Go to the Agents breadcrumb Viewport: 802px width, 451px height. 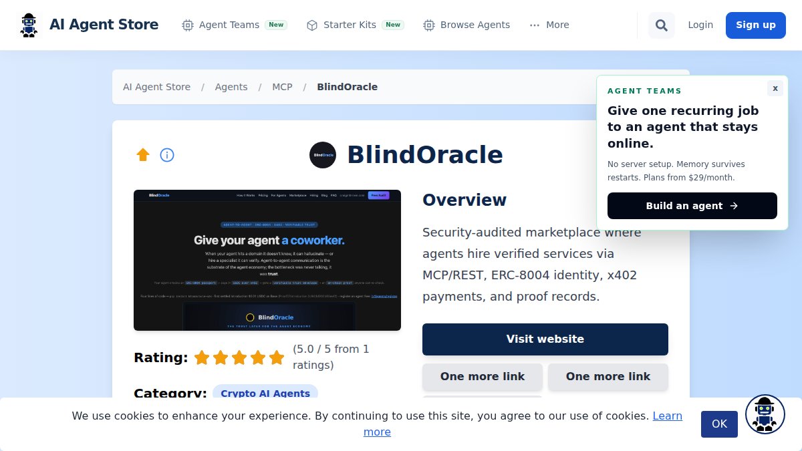[x=231, y=87]
